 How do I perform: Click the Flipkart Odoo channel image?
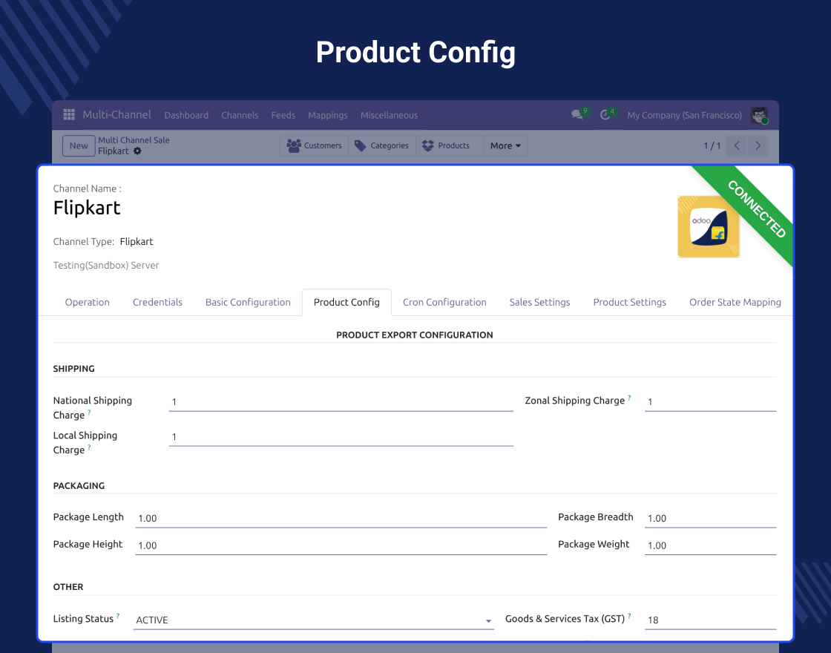pyautogui.click(x=709, y=227)
